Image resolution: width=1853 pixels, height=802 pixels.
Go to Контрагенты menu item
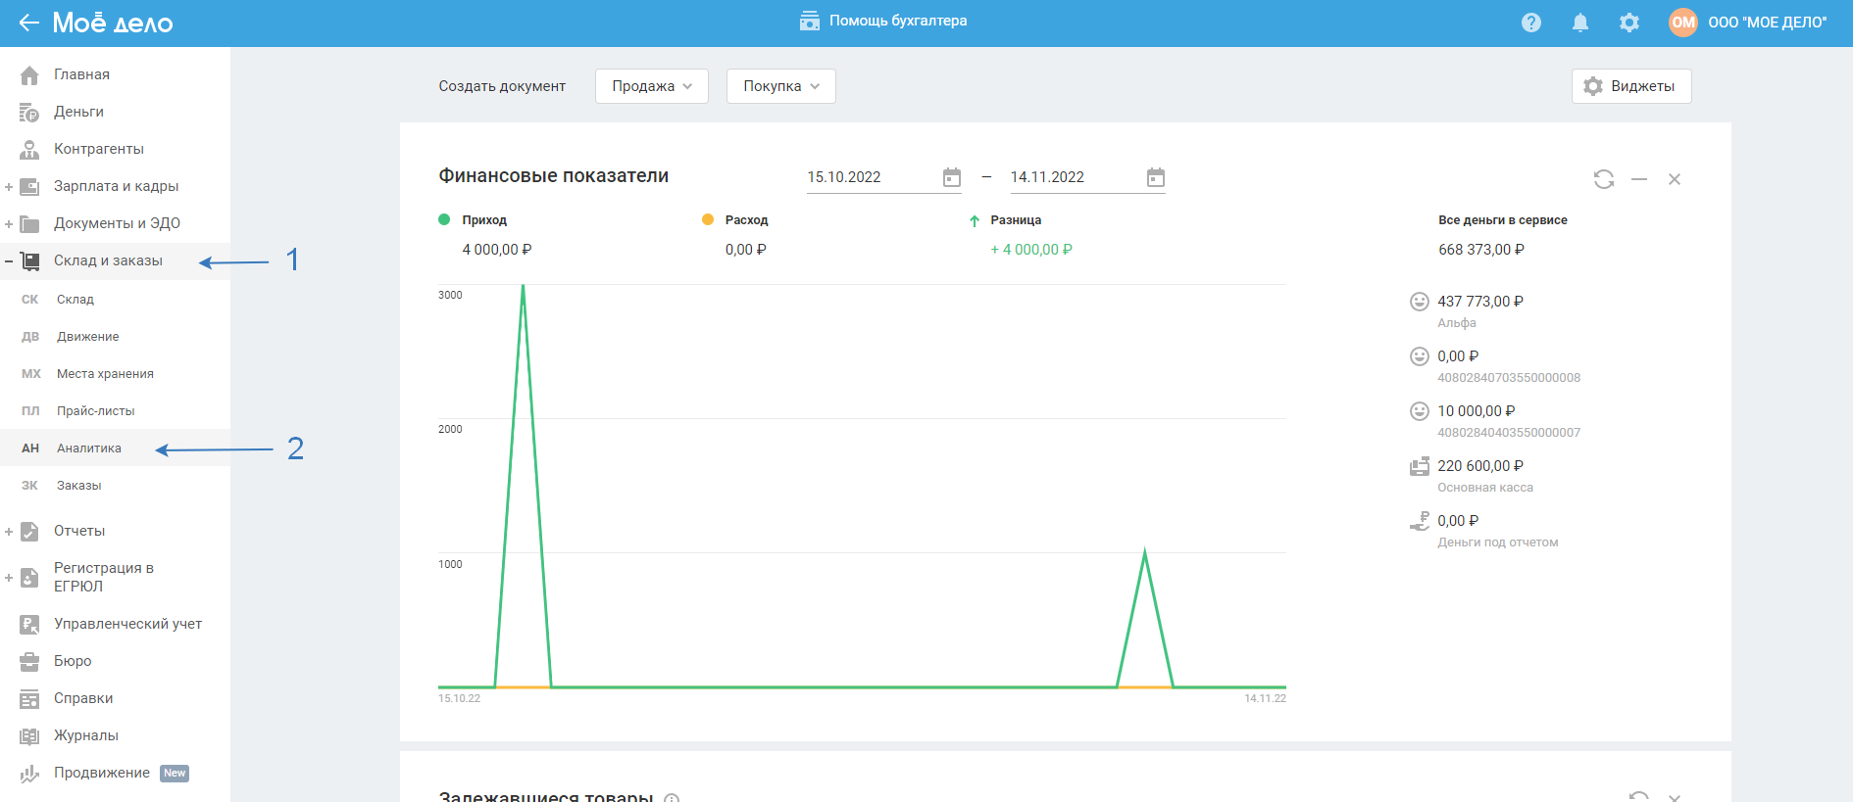[98, 149]
